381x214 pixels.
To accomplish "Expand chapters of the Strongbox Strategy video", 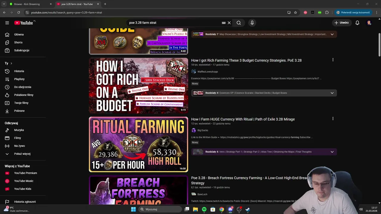I will click(x=332, y=34).
